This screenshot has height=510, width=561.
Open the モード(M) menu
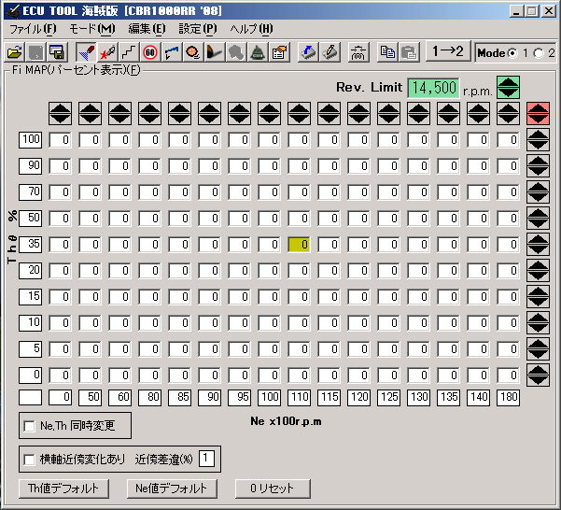[x=92, y=29]
